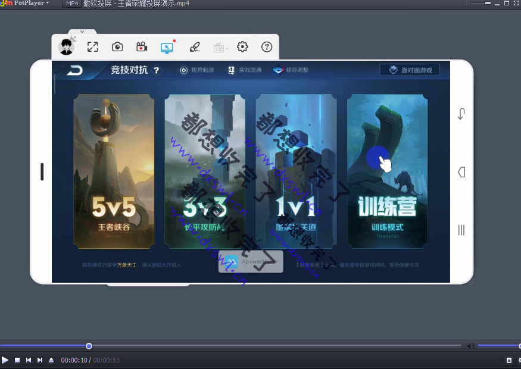This screenshot has width=521, height=369.
Task: Maximize the PotPlayer window
Action: tap(507, 3)
